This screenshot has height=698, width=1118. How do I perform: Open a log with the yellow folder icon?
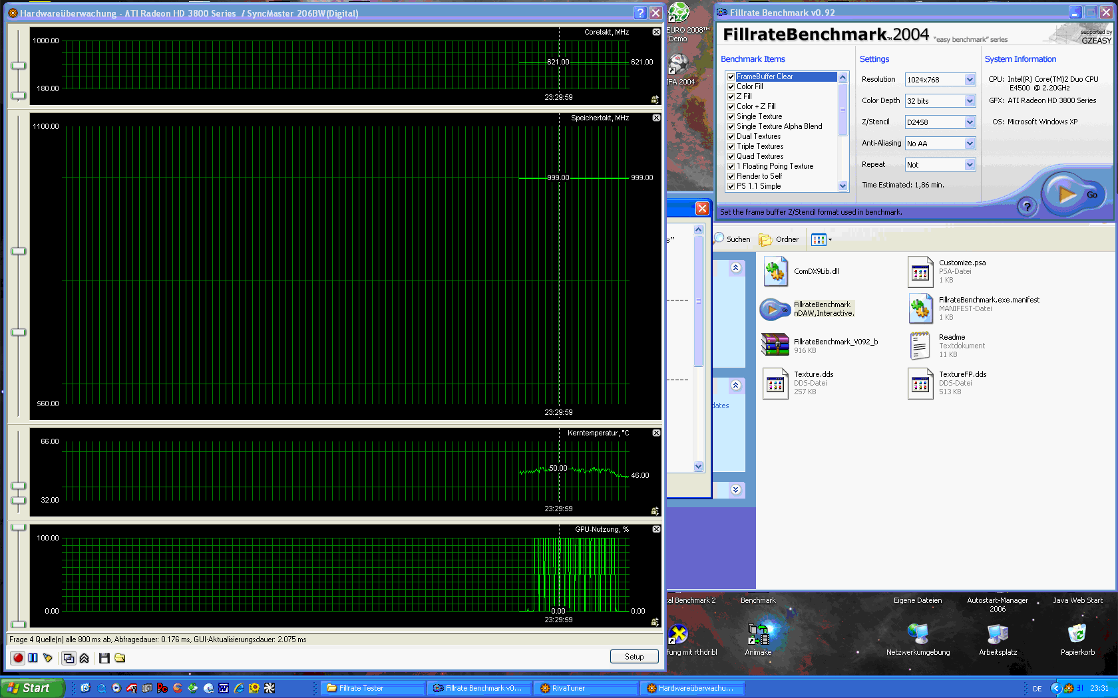(x=120, y=658)
